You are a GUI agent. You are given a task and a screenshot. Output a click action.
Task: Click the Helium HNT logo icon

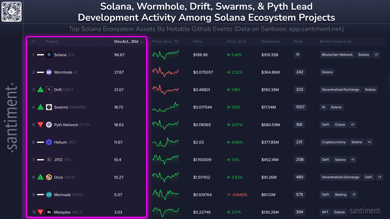[49, 142]
